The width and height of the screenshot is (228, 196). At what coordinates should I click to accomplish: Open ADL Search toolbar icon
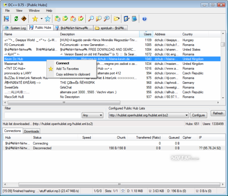(x=99, y=19)
